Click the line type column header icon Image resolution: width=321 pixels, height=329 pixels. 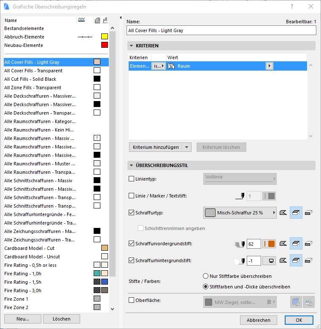coord(81,20)
